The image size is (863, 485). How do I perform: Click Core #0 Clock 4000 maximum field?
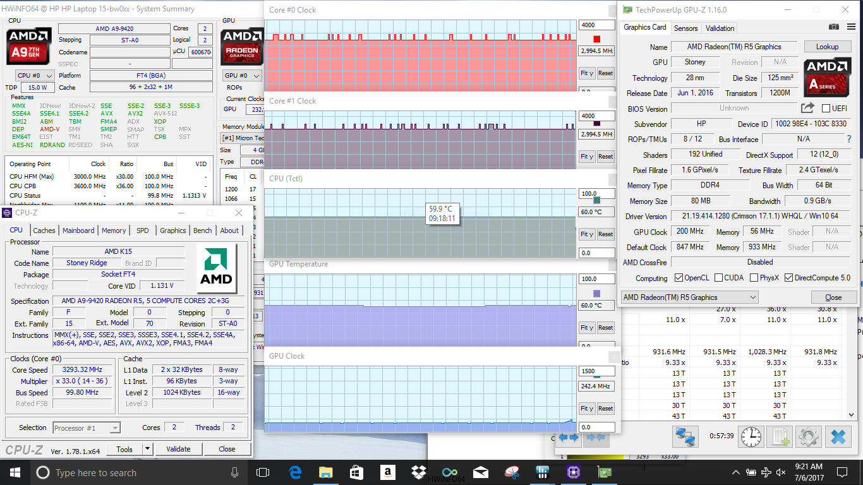pyautogui.click(x=597, y=25)
